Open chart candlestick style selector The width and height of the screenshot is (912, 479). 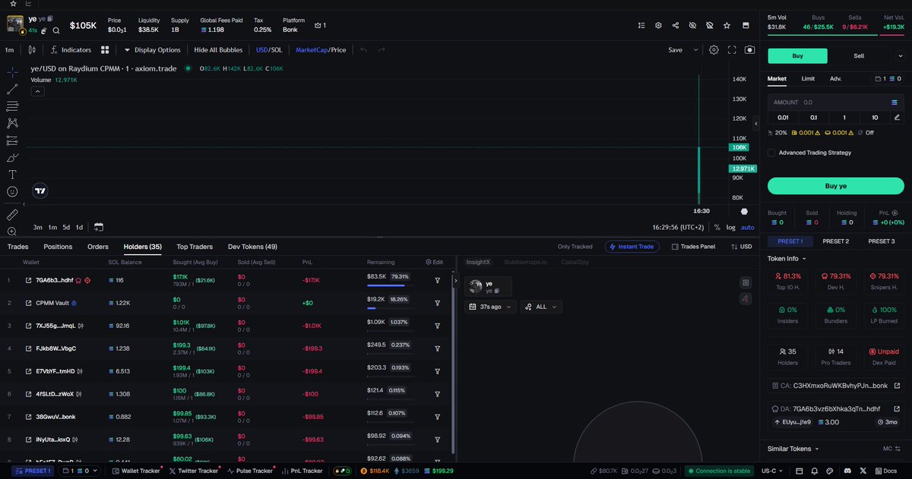(x=31, y=50)
